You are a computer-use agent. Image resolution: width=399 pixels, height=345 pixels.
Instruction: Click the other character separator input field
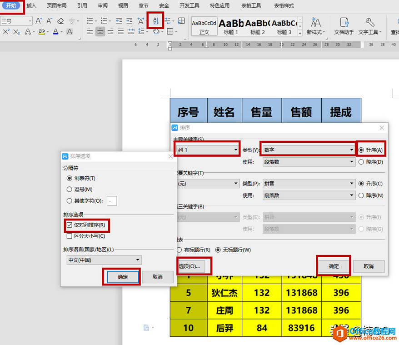tap(112, 200)
